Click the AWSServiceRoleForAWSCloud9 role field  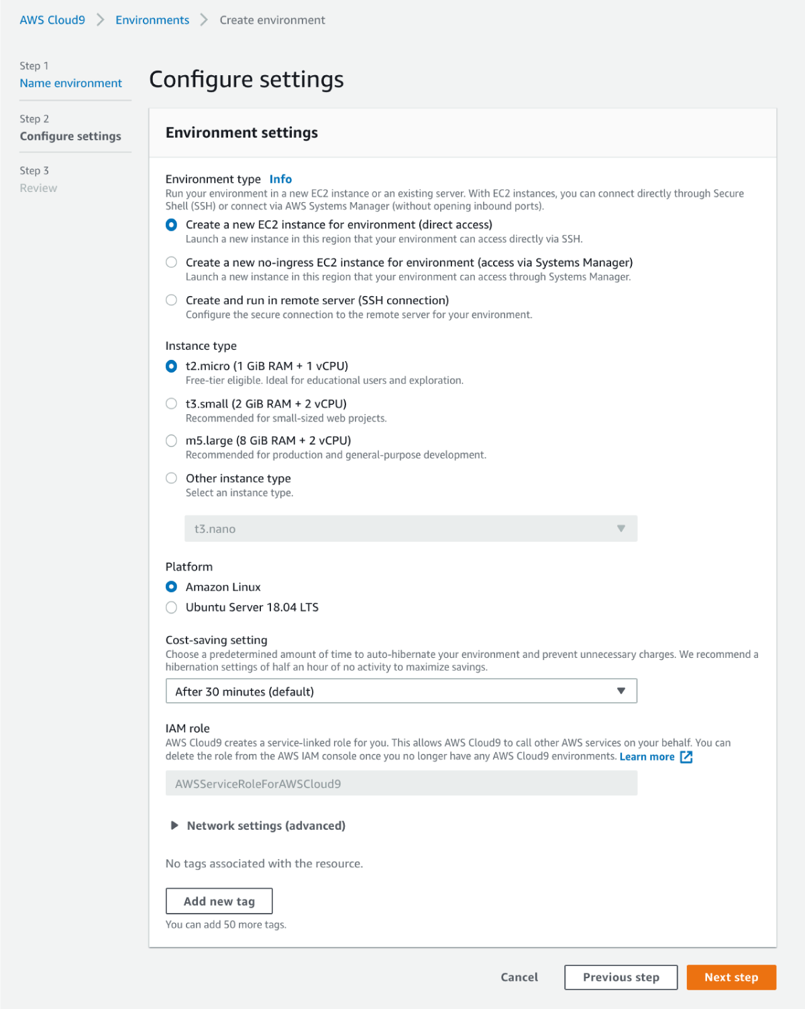click(x=400, y=783)
